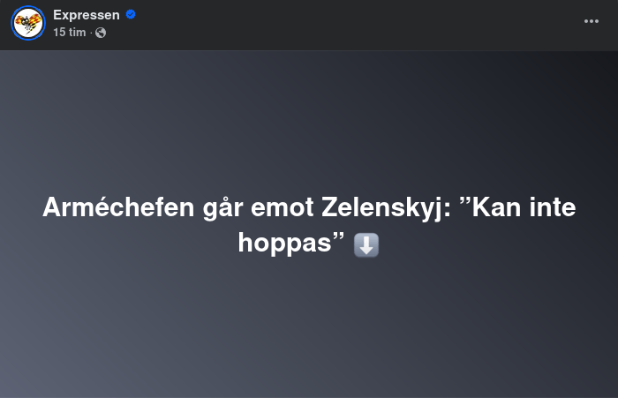This screenshot has height=398, width=618.
Task: Click the blue verified badge next to Expressen
Action: pos(131,15)
